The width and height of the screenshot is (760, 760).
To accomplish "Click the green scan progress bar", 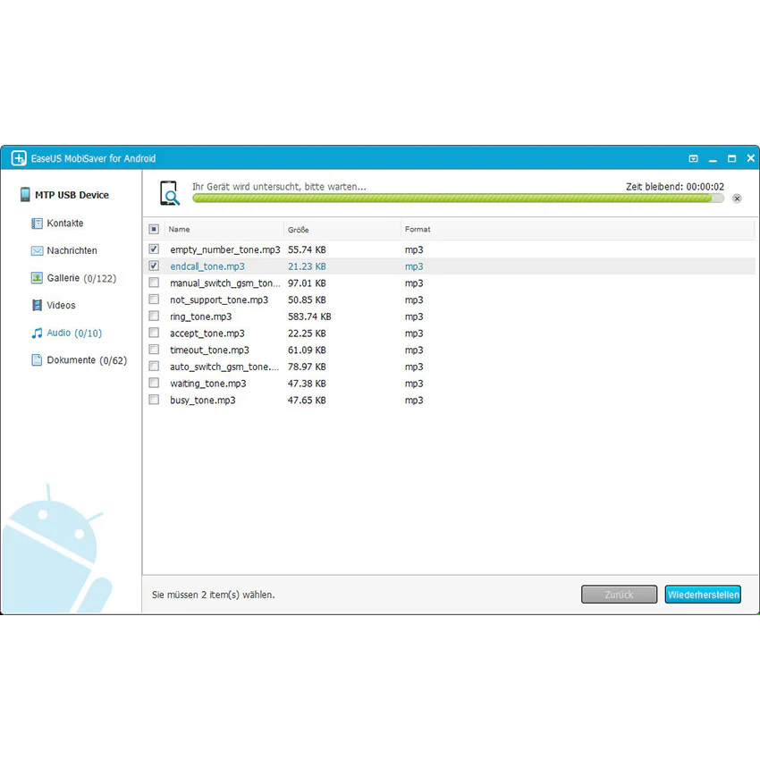I will [x=458, y=198].
